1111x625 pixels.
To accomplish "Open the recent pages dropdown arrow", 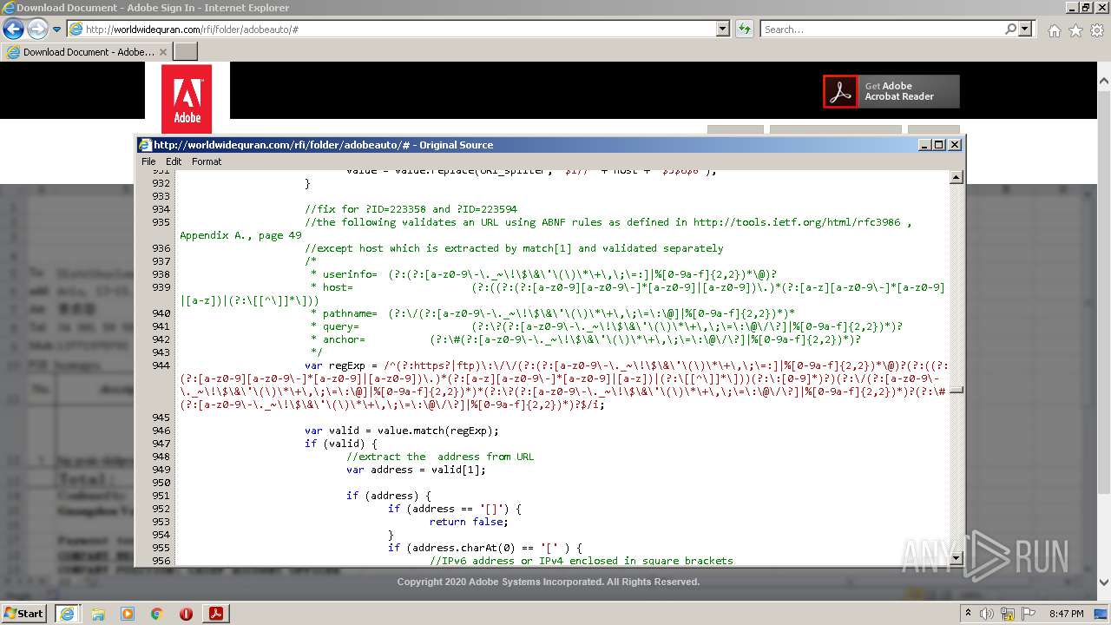I will pyautogui.click(x=57, y=30).
